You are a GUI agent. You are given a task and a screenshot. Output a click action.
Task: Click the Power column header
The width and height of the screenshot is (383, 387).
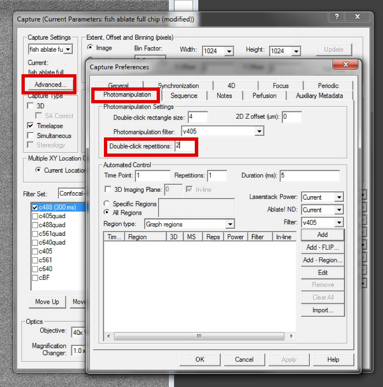[236, 237]
